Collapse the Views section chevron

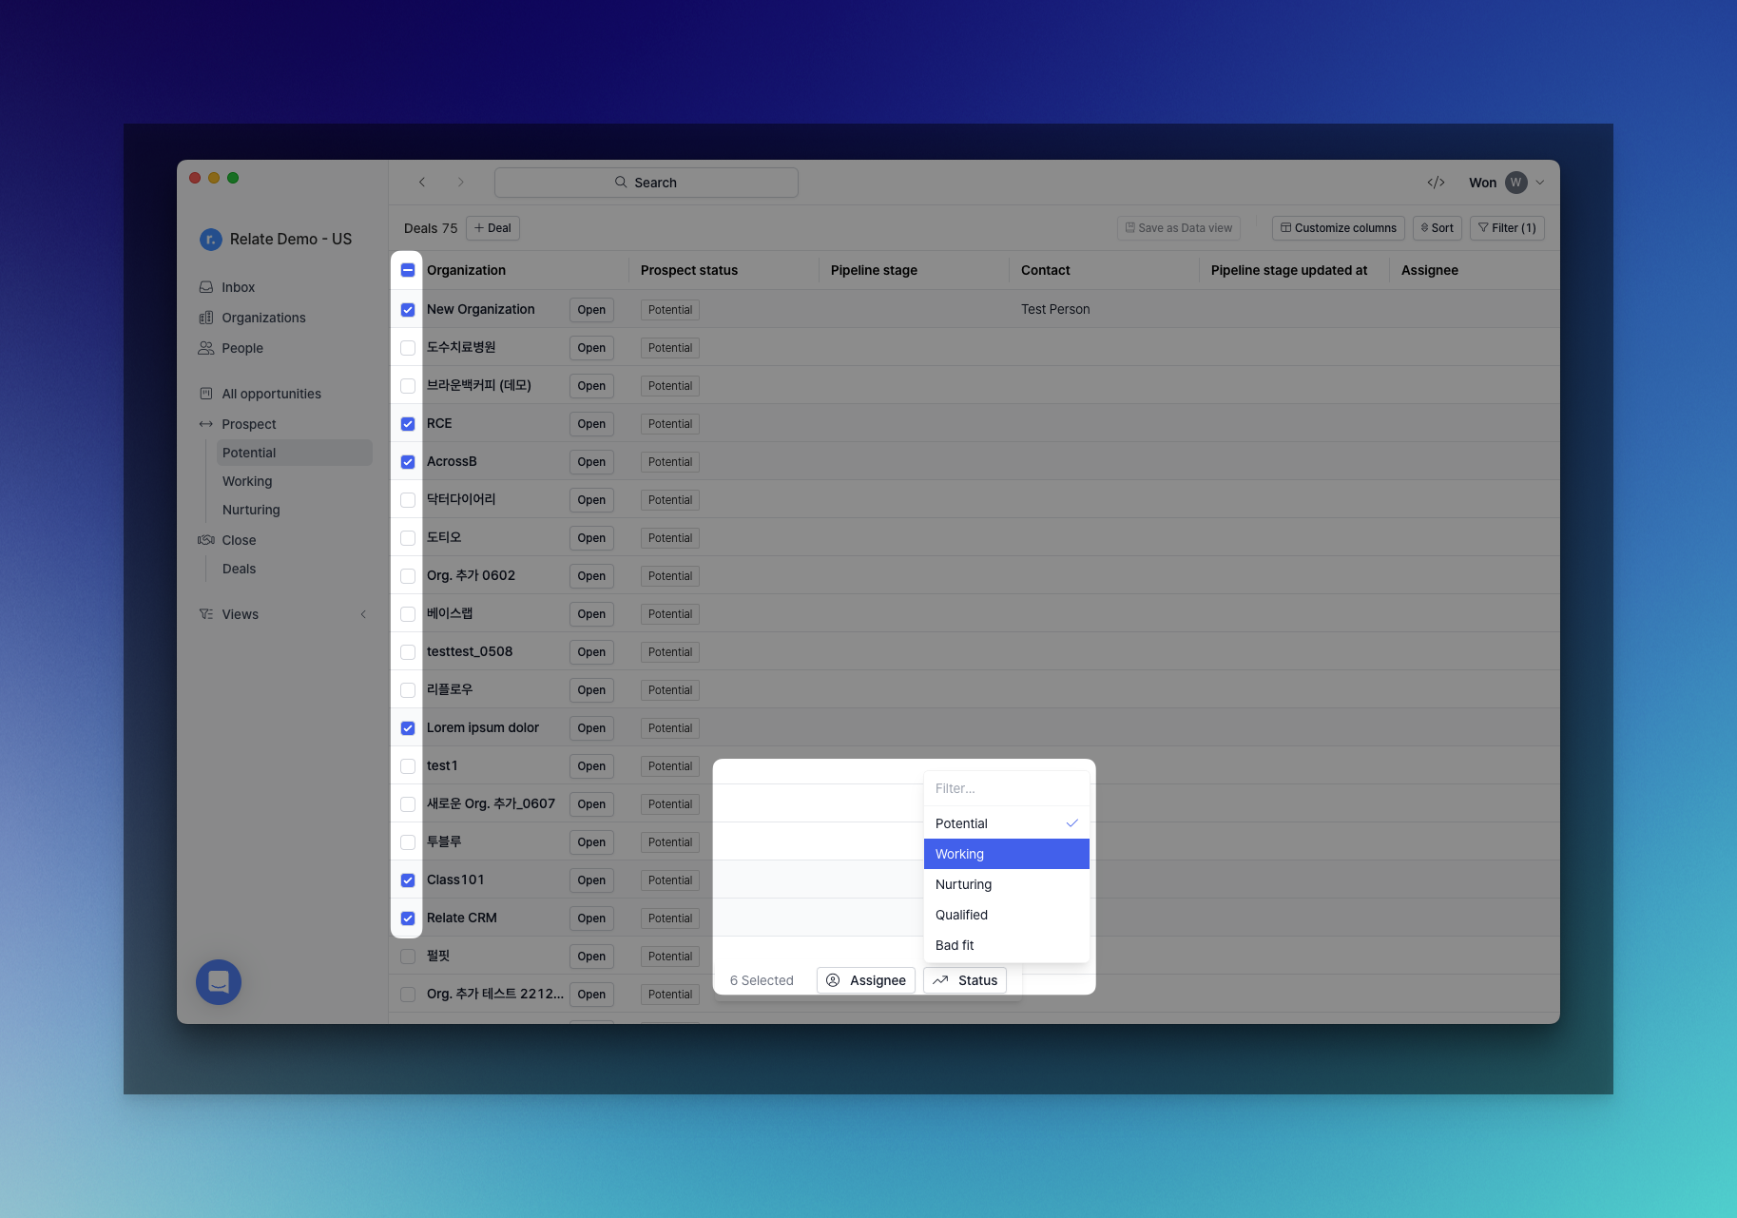click(x=363, y=614)
